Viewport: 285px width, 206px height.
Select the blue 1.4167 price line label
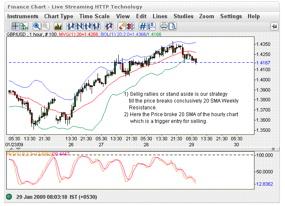[263, 63]
